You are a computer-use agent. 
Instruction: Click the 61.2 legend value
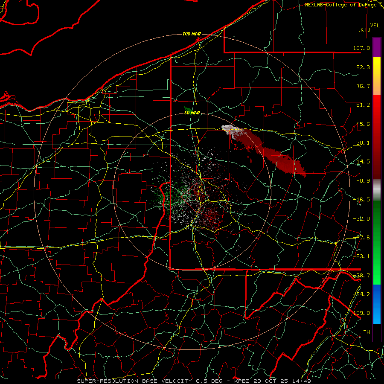coord(363,105)
